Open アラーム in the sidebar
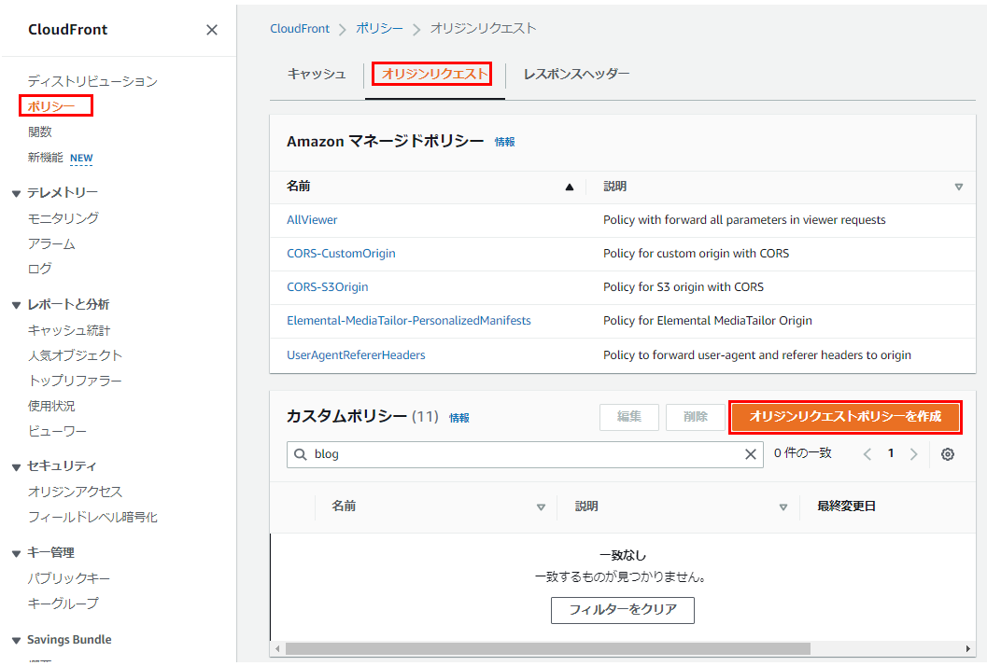Viewport: 987px width, 666px height. [51, 244]
